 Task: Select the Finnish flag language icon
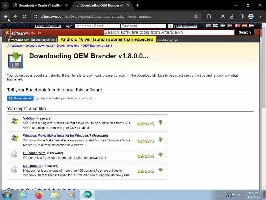216,26
